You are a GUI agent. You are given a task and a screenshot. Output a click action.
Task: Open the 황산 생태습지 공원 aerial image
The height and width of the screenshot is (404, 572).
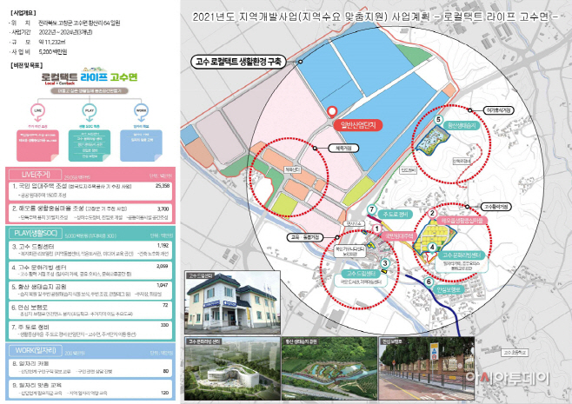[329, 368]
